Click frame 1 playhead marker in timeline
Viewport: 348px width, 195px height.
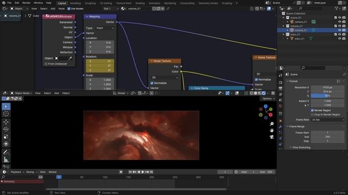(x=59, y=177)
